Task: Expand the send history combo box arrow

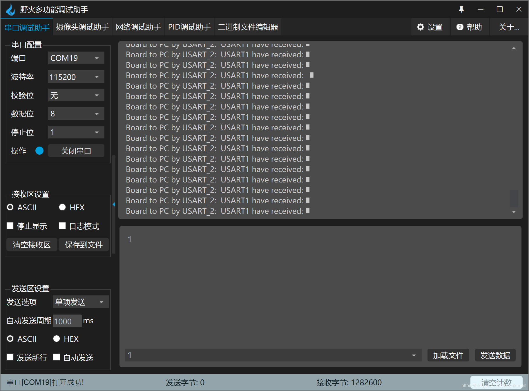Action: [414, 355]
